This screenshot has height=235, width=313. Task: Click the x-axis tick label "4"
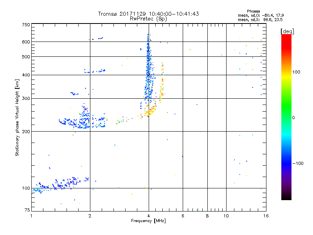[x=149, y=216]
